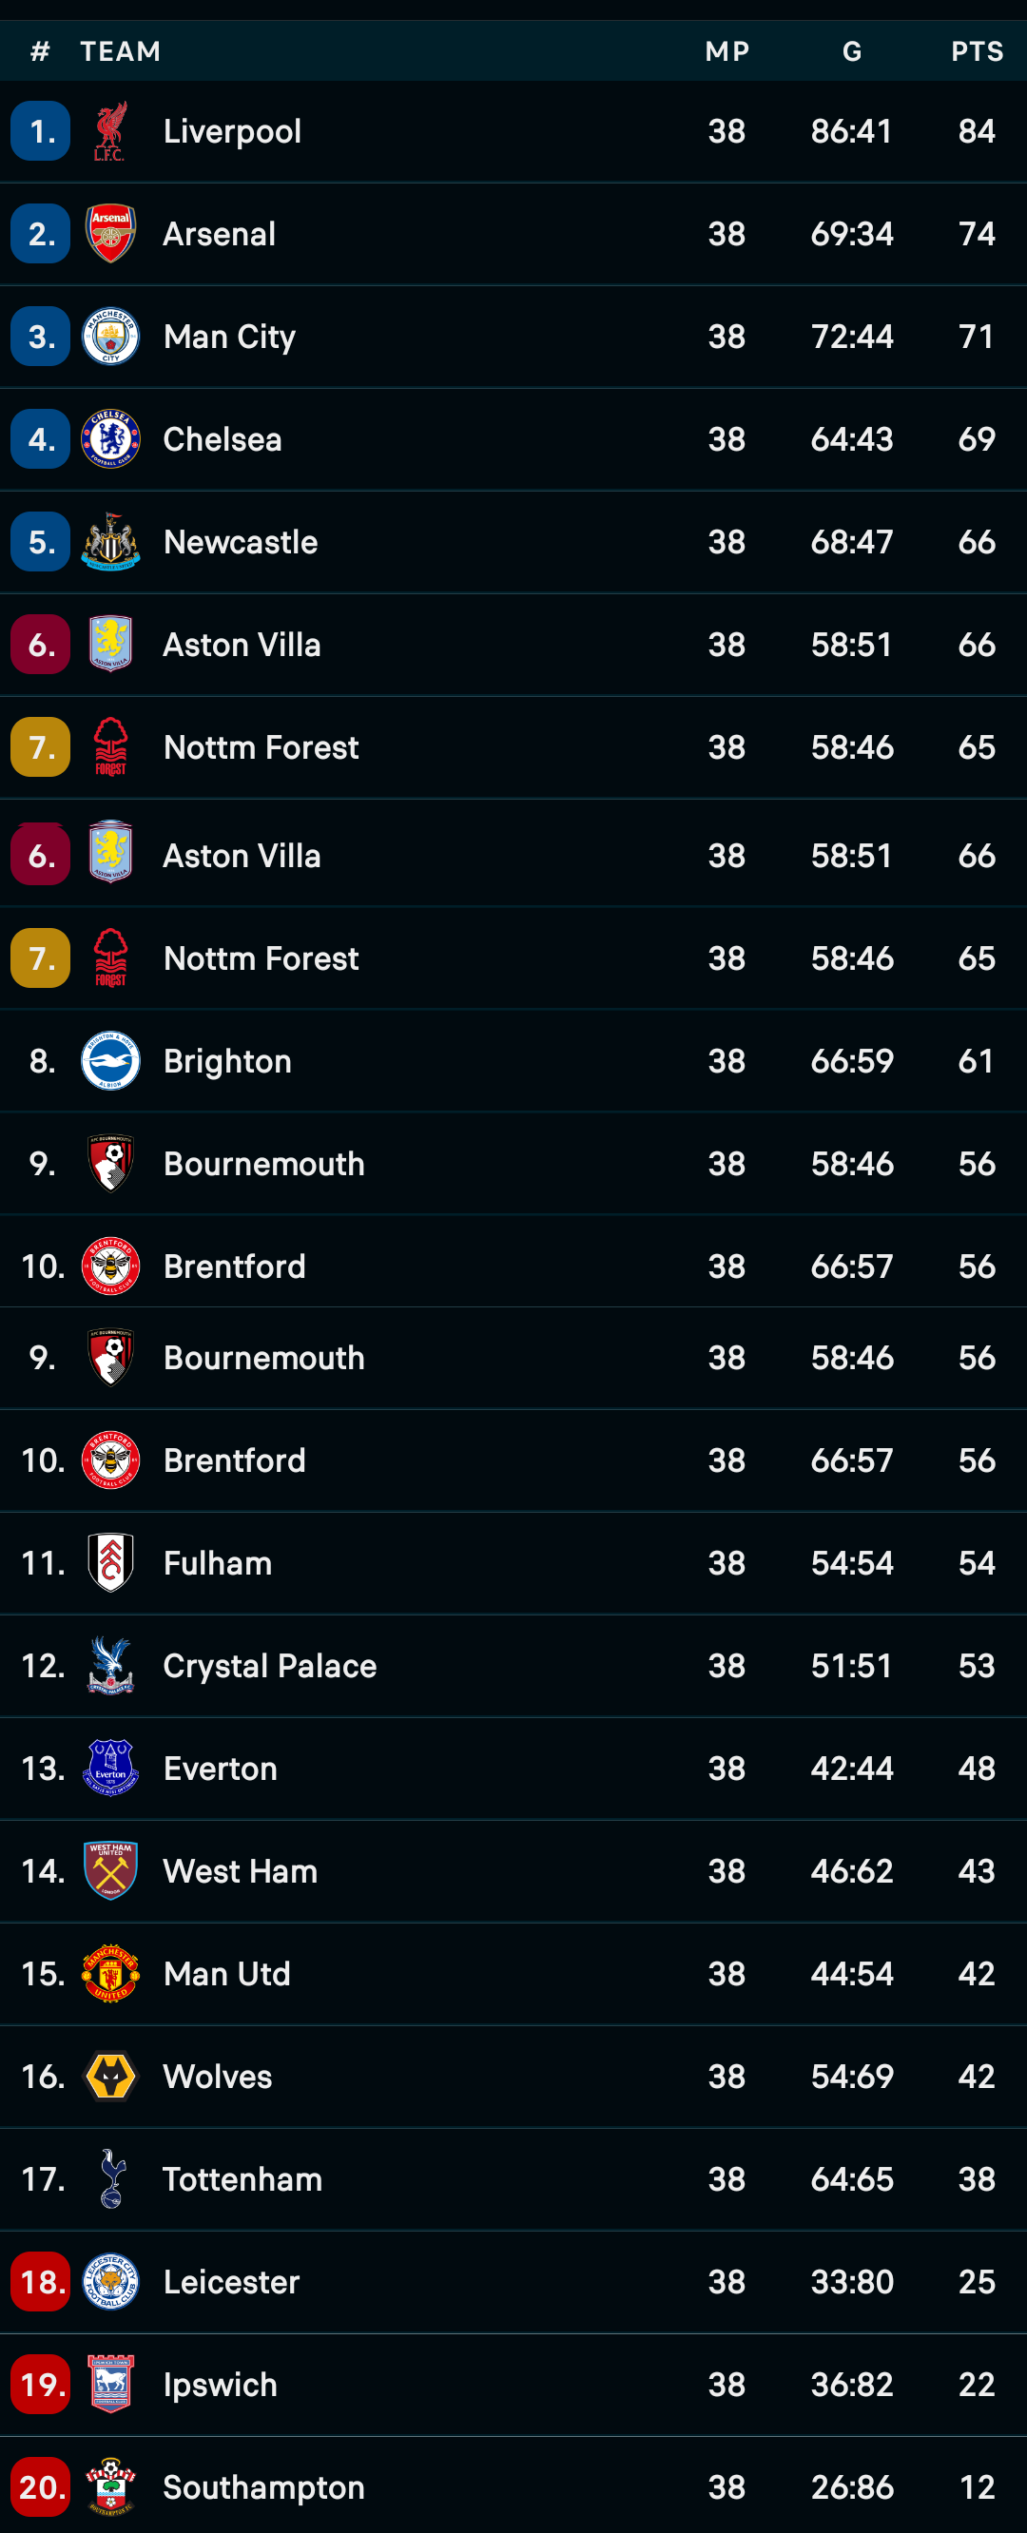The image size is (1027, 2533).
Task: Click the Fulham club crest
Action: tap(110, 1562)
